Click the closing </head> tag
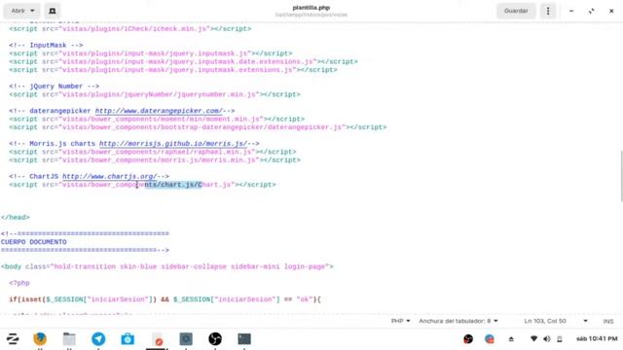The image size is (623, 350). pos(16,217)
